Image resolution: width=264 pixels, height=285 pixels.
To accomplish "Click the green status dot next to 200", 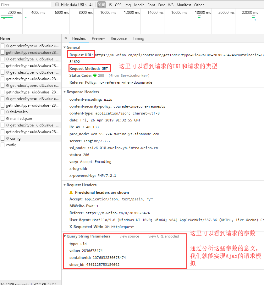I will click(95, 75).
